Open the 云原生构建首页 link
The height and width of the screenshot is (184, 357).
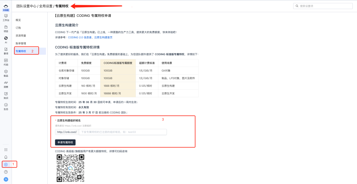pos(103,38)
